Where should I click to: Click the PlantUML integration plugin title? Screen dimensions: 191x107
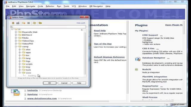pyautogui.click(x=155, y=77)
